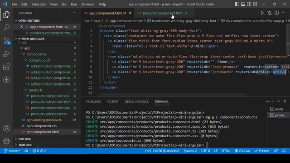Click the editor horizontal scrollbar
The width and height of the screenshot is (290, 163).
pyautogui.click(x=172, y=95)
